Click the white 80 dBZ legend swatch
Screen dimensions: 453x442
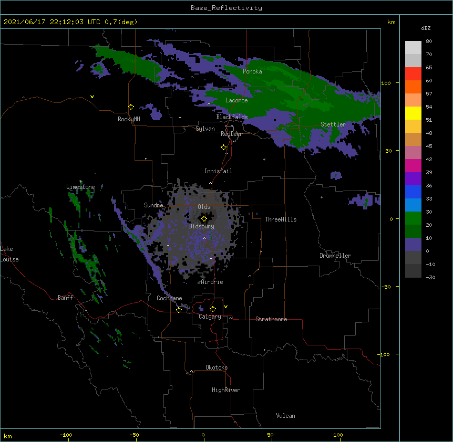413,47
